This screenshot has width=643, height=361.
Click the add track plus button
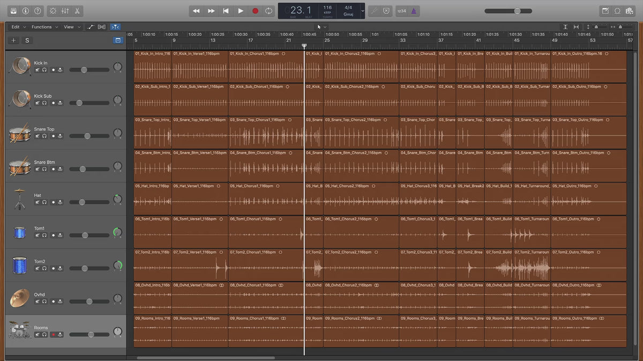[x=14, y=40]
